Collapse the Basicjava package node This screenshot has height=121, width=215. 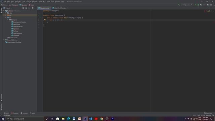click(8, 20)
